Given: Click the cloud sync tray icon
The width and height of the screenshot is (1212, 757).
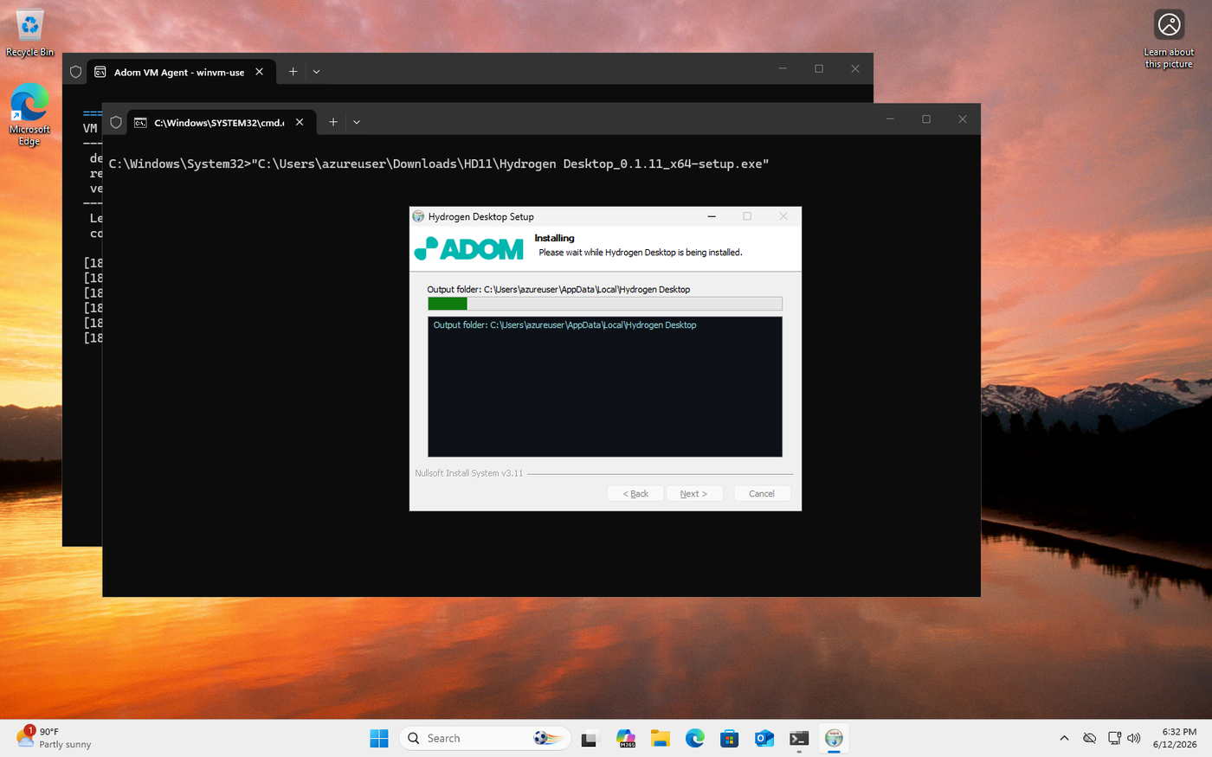Looking at the screenshot, I should [1090, 738].
